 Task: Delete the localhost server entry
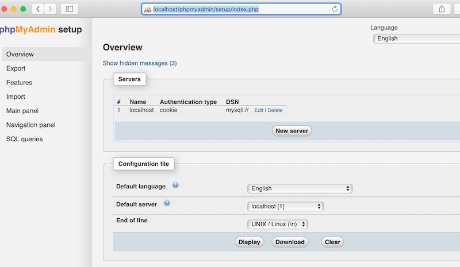(275, 110)
